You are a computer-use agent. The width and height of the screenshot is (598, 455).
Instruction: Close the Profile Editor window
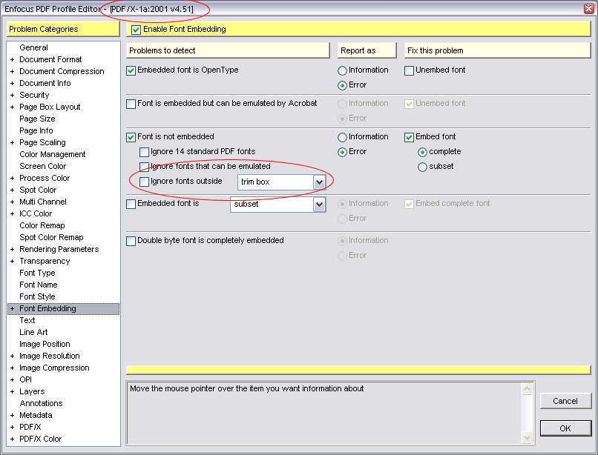coord(590,9)
